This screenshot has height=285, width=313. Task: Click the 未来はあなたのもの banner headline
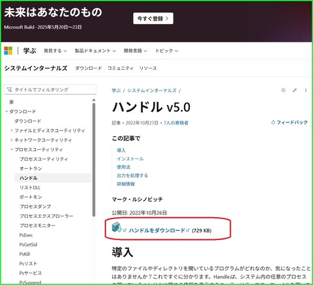53,12
